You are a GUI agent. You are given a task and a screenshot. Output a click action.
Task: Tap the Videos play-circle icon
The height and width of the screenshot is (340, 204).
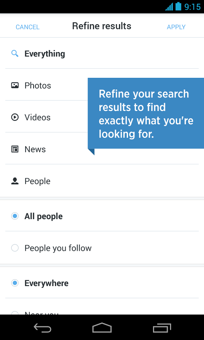click(x=15, y=117)
